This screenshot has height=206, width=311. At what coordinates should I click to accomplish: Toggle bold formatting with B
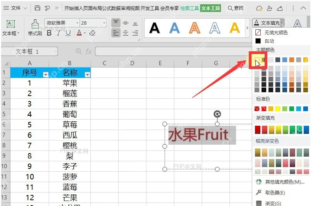49,33
